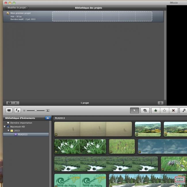Screen dimensions: 187x187
Task: Create new project with plus button
Action: [x=161, y=103]
